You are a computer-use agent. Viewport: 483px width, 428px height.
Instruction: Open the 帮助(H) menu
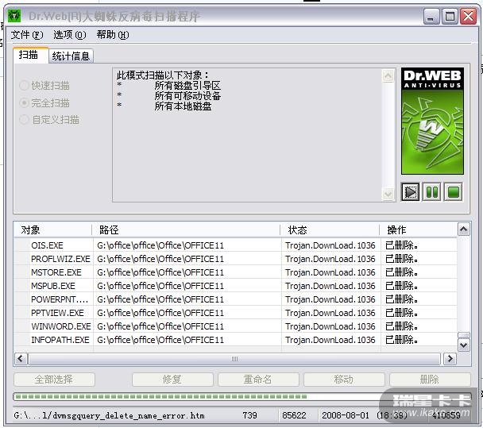tap(113, 34)
